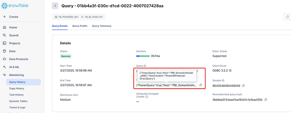291x113 pixels.
Task: Copy the parameterized query hash
Action: click(x=266, y=100)
